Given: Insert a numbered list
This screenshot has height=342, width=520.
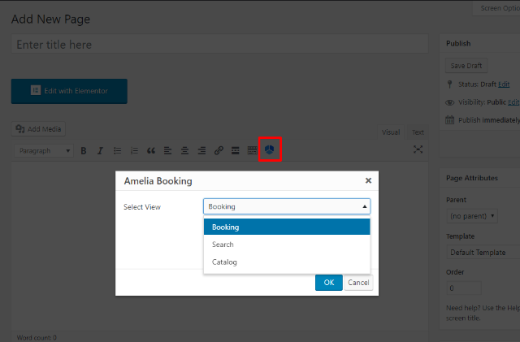Looking at the screenshot, I should click(134, 151).
